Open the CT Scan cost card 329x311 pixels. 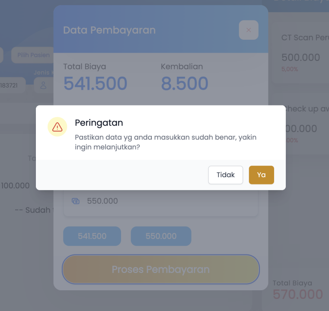pyautogui.click(x=303, y=52)
